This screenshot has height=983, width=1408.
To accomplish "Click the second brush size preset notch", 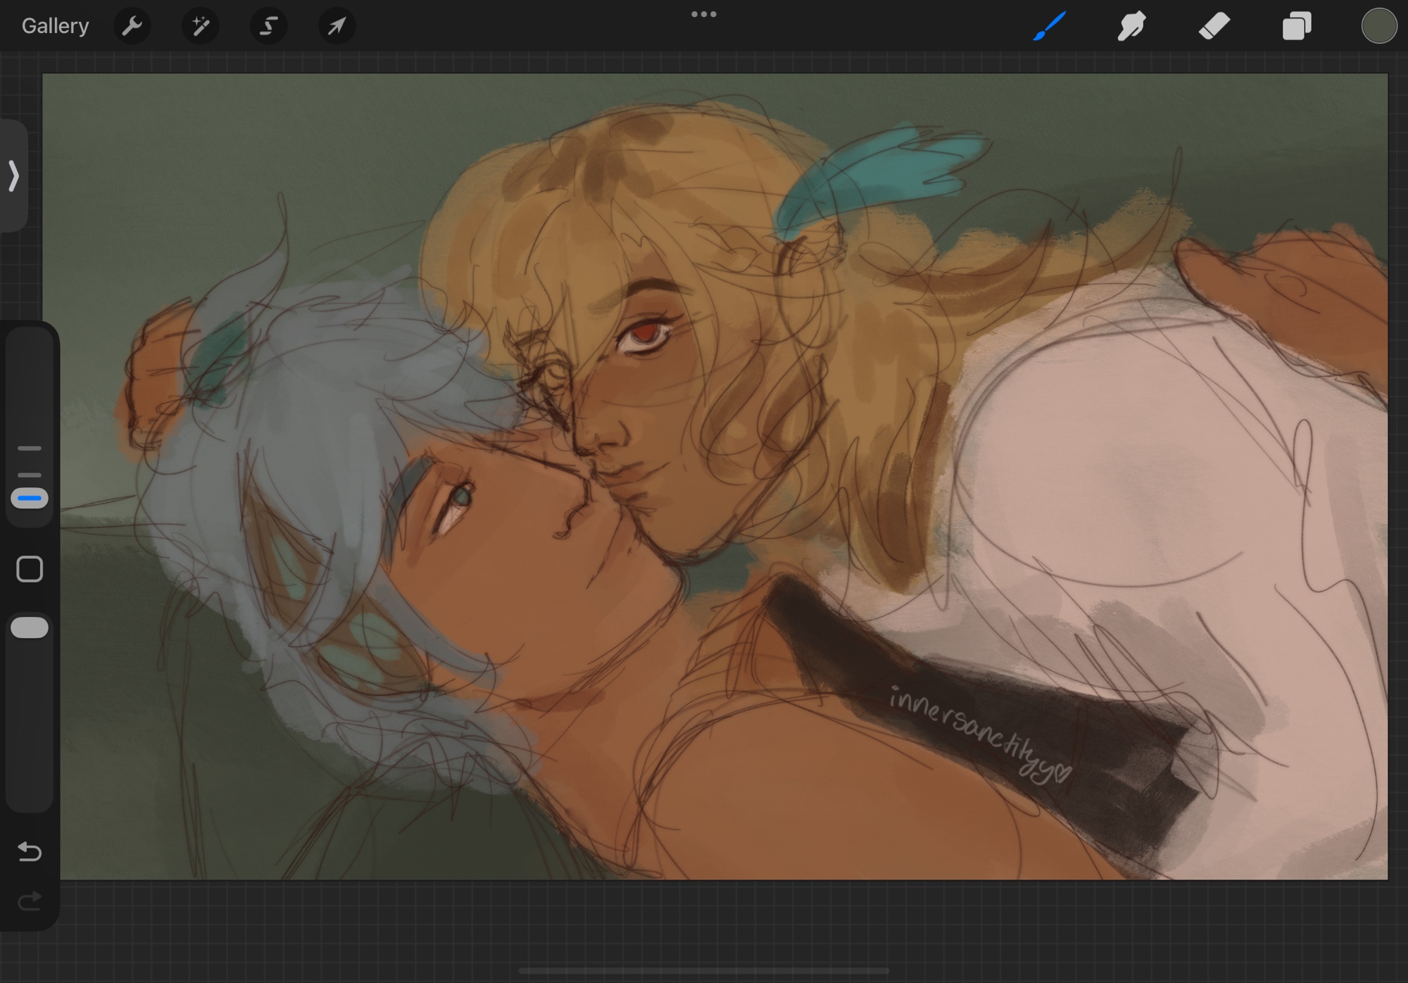I will [30, 475].
